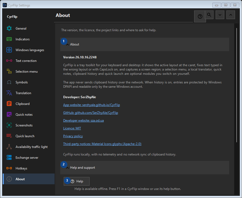Collapse the About section header

[145, 44]
